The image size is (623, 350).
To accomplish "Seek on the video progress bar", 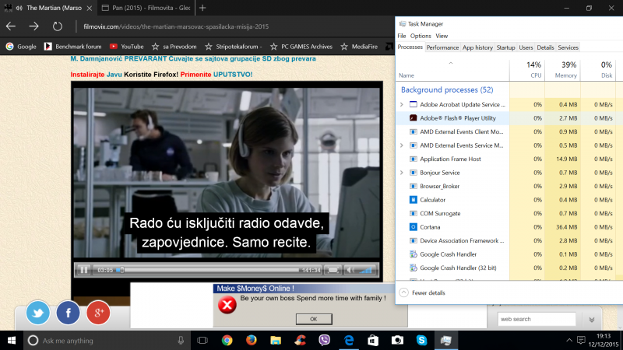I will coord(209,270).
